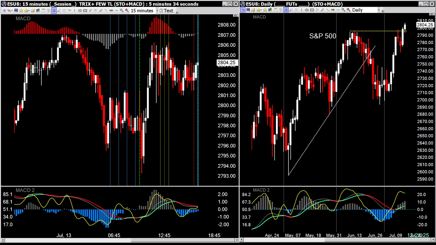Toggle the properties panel icon in the Daily toolbar
The image size is (436, 245).
[x=281, y=10]
